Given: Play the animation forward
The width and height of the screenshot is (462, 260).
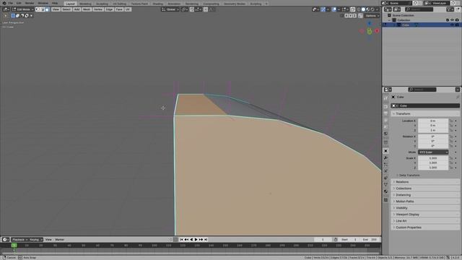Looking at the screenshot, I should pos(196,240).
